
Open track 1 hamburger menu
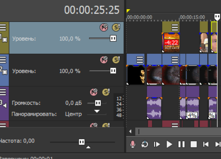3,28
